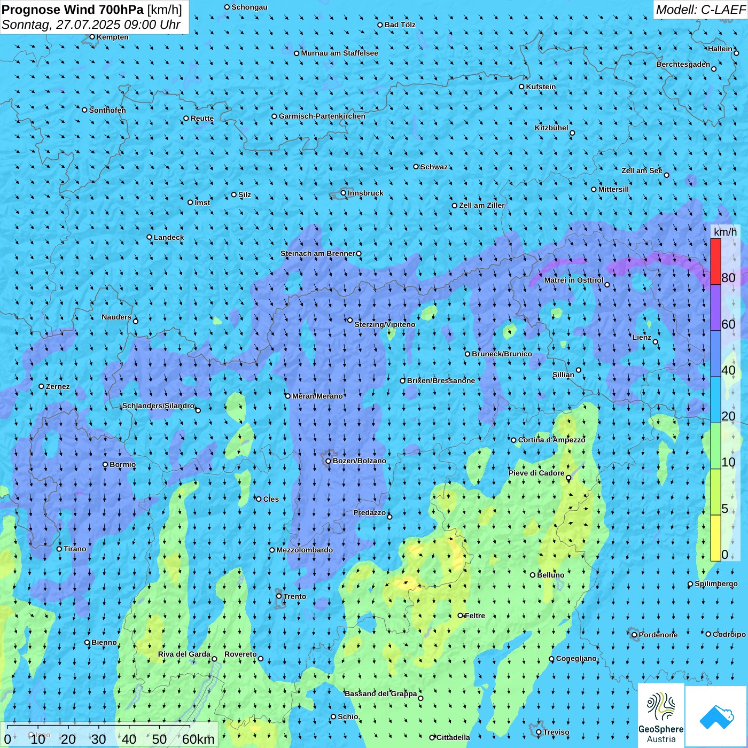Image resolution: width=748 pixels, height=748 pixels.
Task: Click the Steinach am Brenner label
Action: point(318,253)
